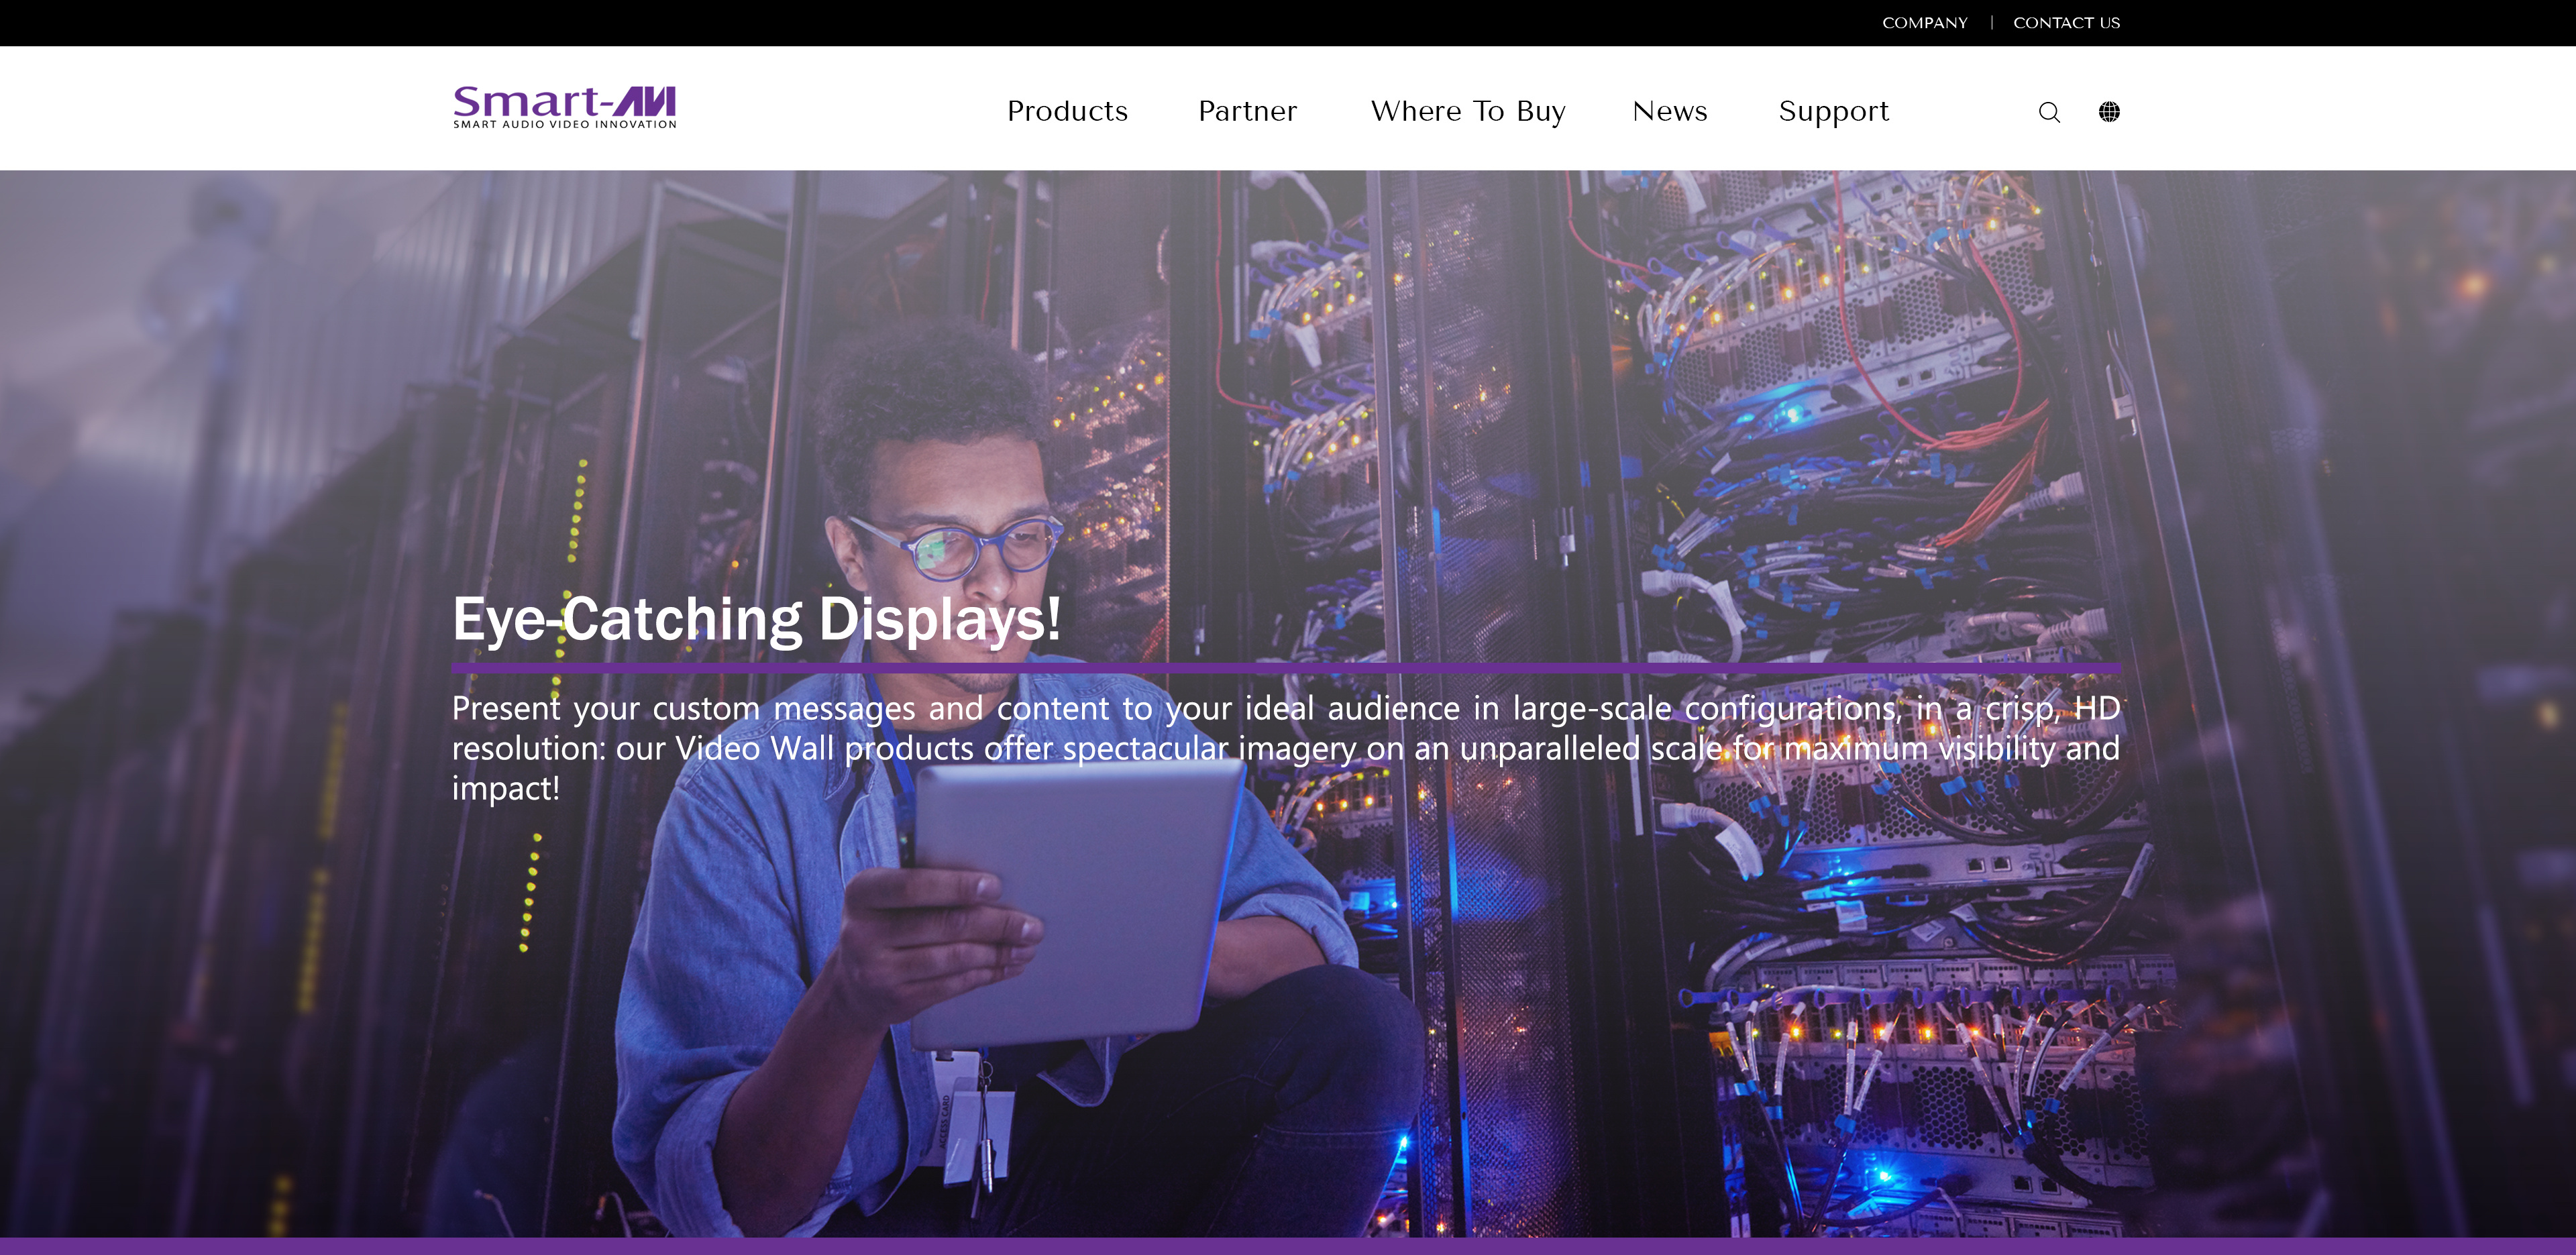Open the Products menu
The height and width of the screenshot is (1255, 2576).
pos(1067,111)
